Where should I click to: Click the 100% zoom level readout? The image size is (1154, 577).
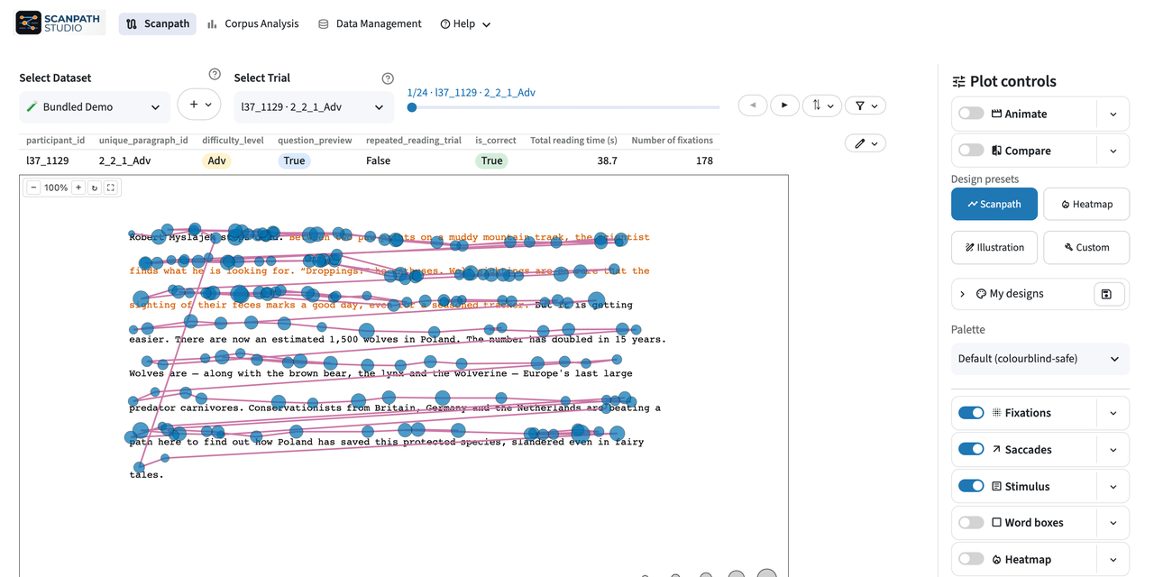(56, 188)
